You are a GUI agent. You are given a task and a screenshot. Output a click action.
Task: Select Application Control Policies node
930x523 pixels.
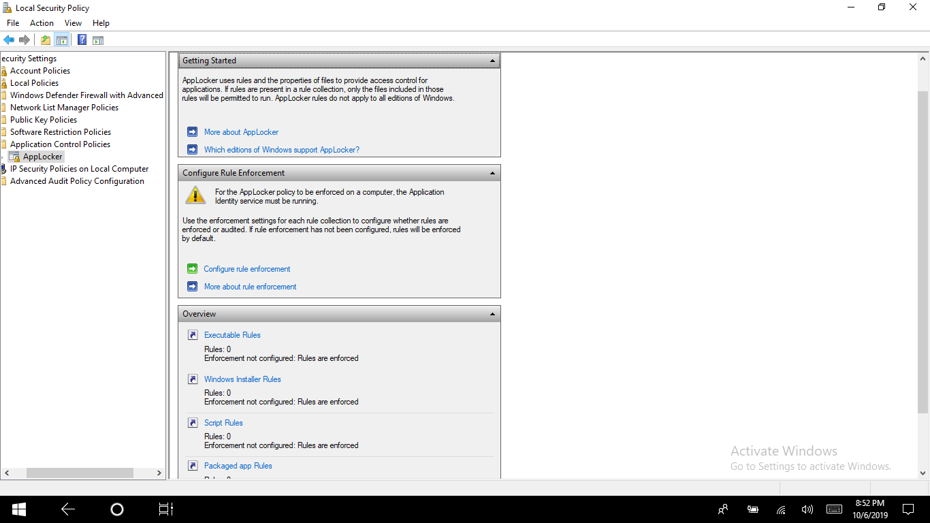point(60,144)
